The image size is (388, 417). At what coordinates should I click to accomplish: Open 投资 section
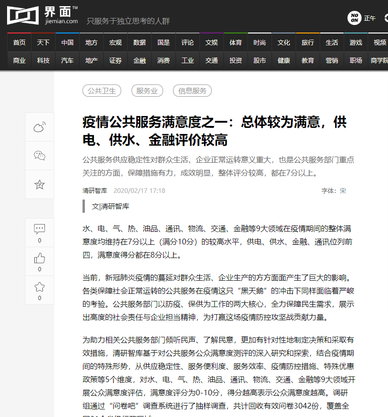[x=236, y=60]
